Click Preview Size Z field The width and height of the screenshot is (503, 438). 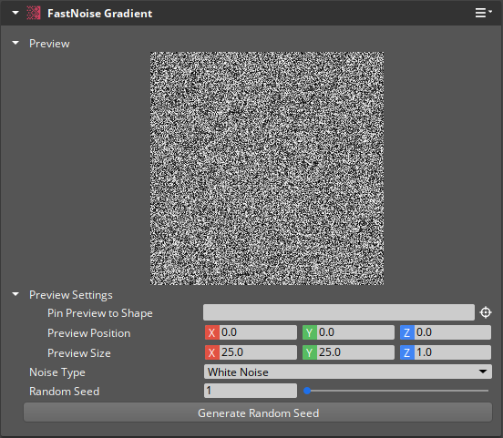click(x=453, y=352)
